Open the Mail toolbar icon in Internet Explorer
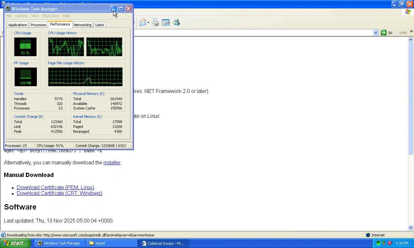The height and width of the screenshot is (248, 414). [143, 22]
